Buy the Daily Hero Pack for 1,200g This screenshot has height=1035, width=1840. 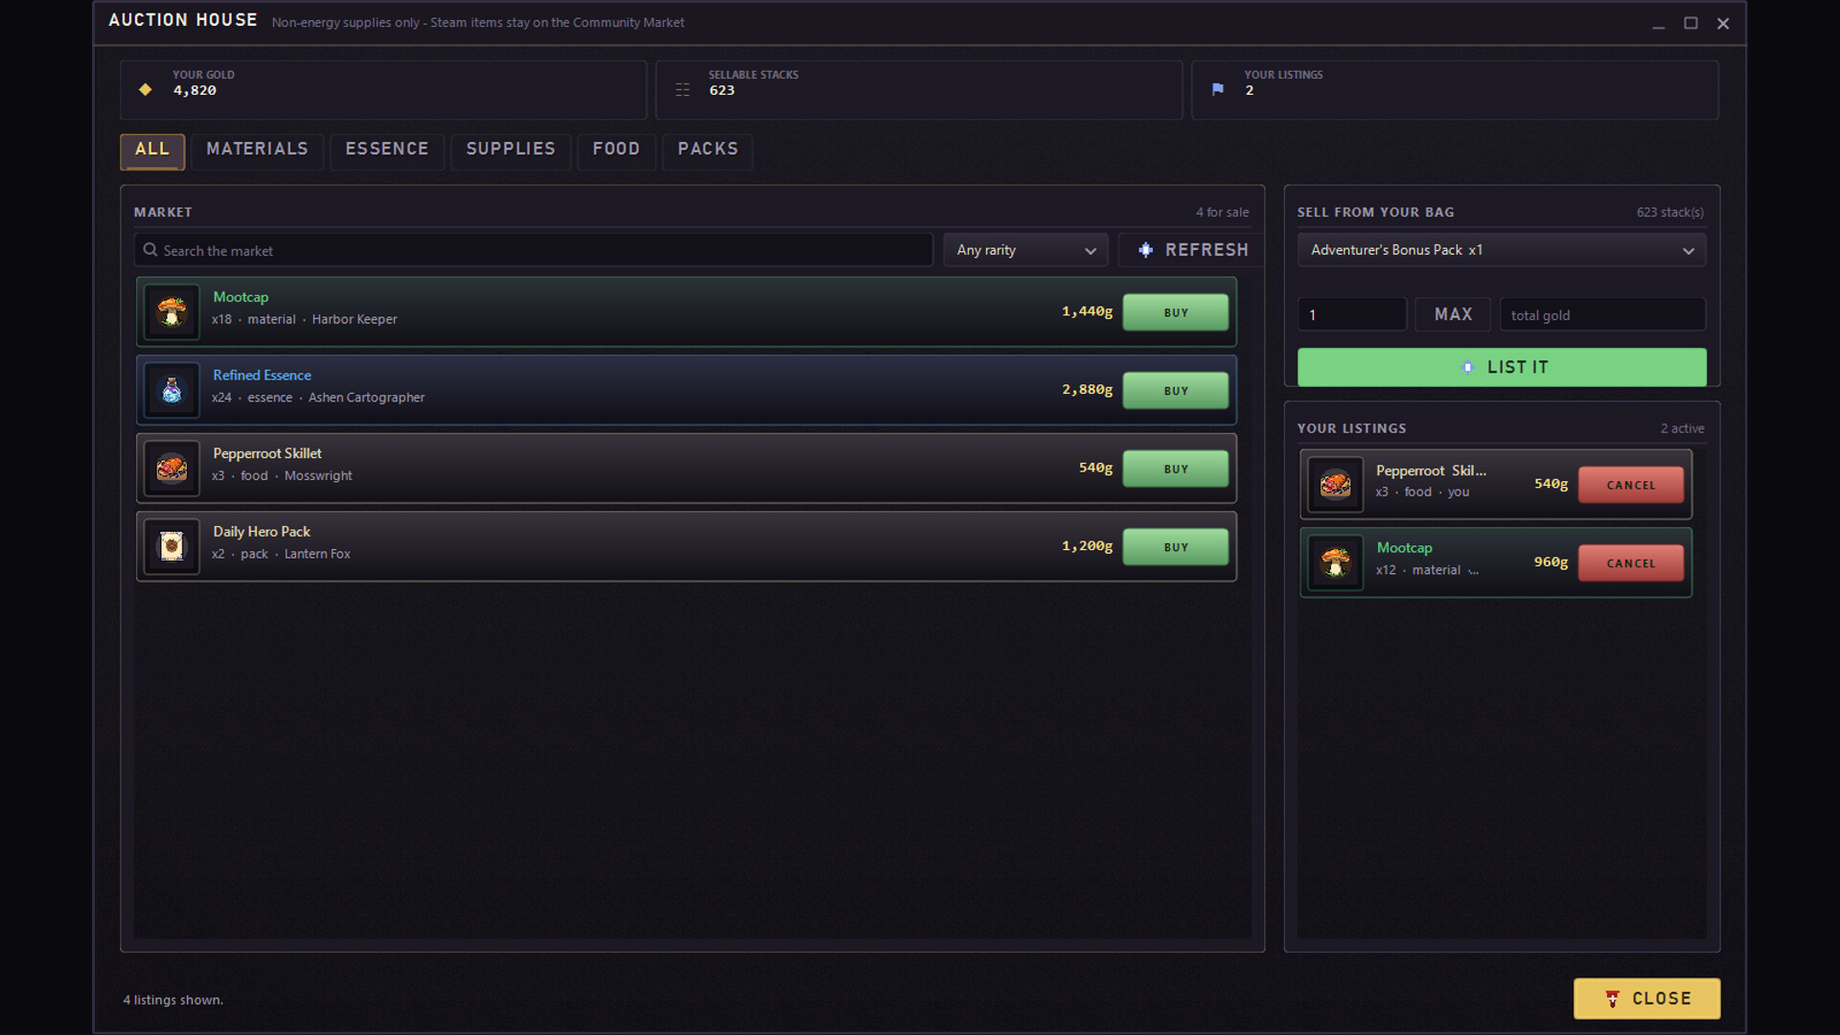click(1176, 547)
